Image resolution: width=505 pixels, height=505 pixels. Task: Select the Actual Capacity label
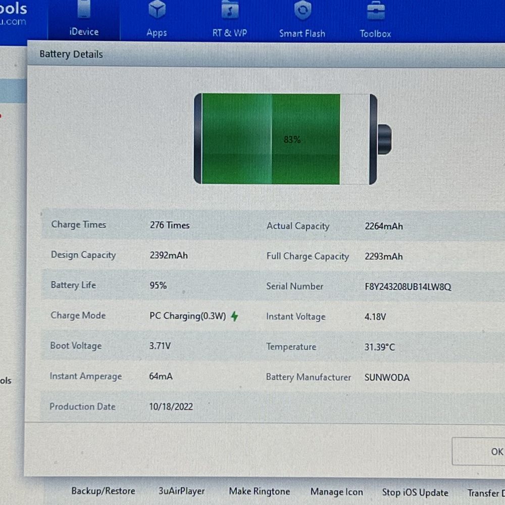298,226
